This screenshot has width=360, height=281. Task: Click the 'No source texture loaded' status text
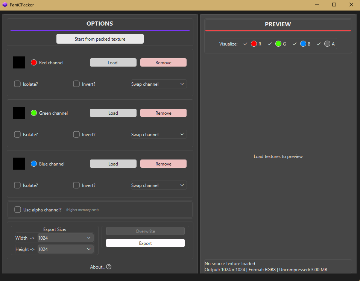[230, 264]
